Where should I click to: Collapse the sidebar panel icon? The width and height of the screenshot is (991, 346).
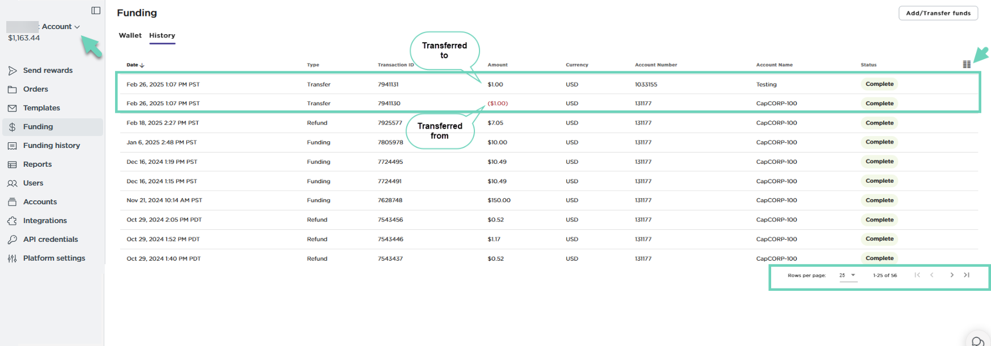96,10
